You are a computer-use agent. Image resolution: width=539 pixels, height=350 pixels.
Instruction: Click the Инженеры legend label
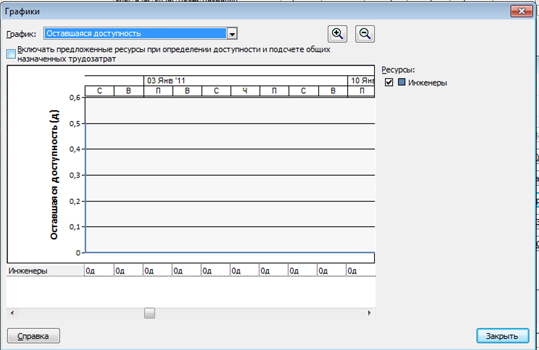pos(427,83)
